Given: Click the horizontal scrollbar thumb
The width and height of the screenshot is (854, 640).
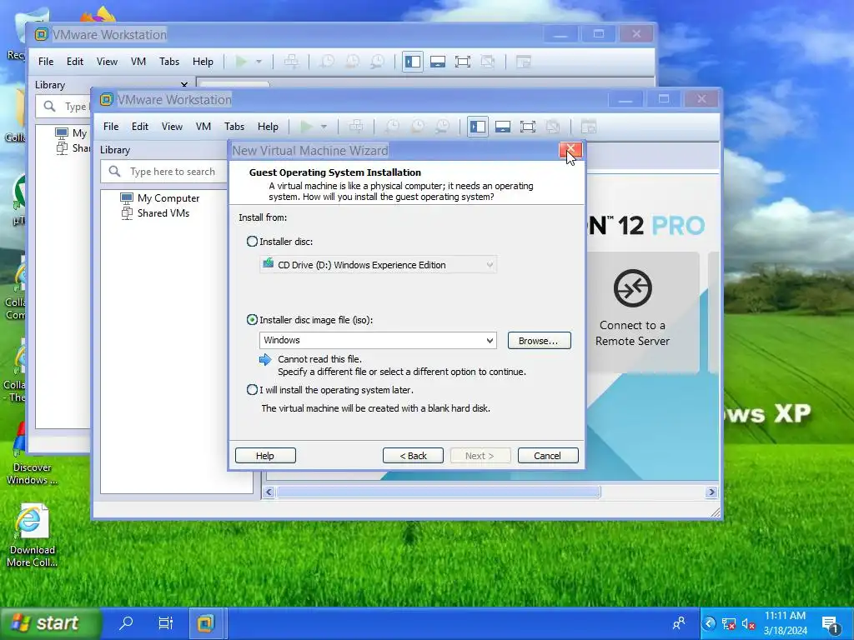Looking at the screenshot, I should click(x=439, y=492).
